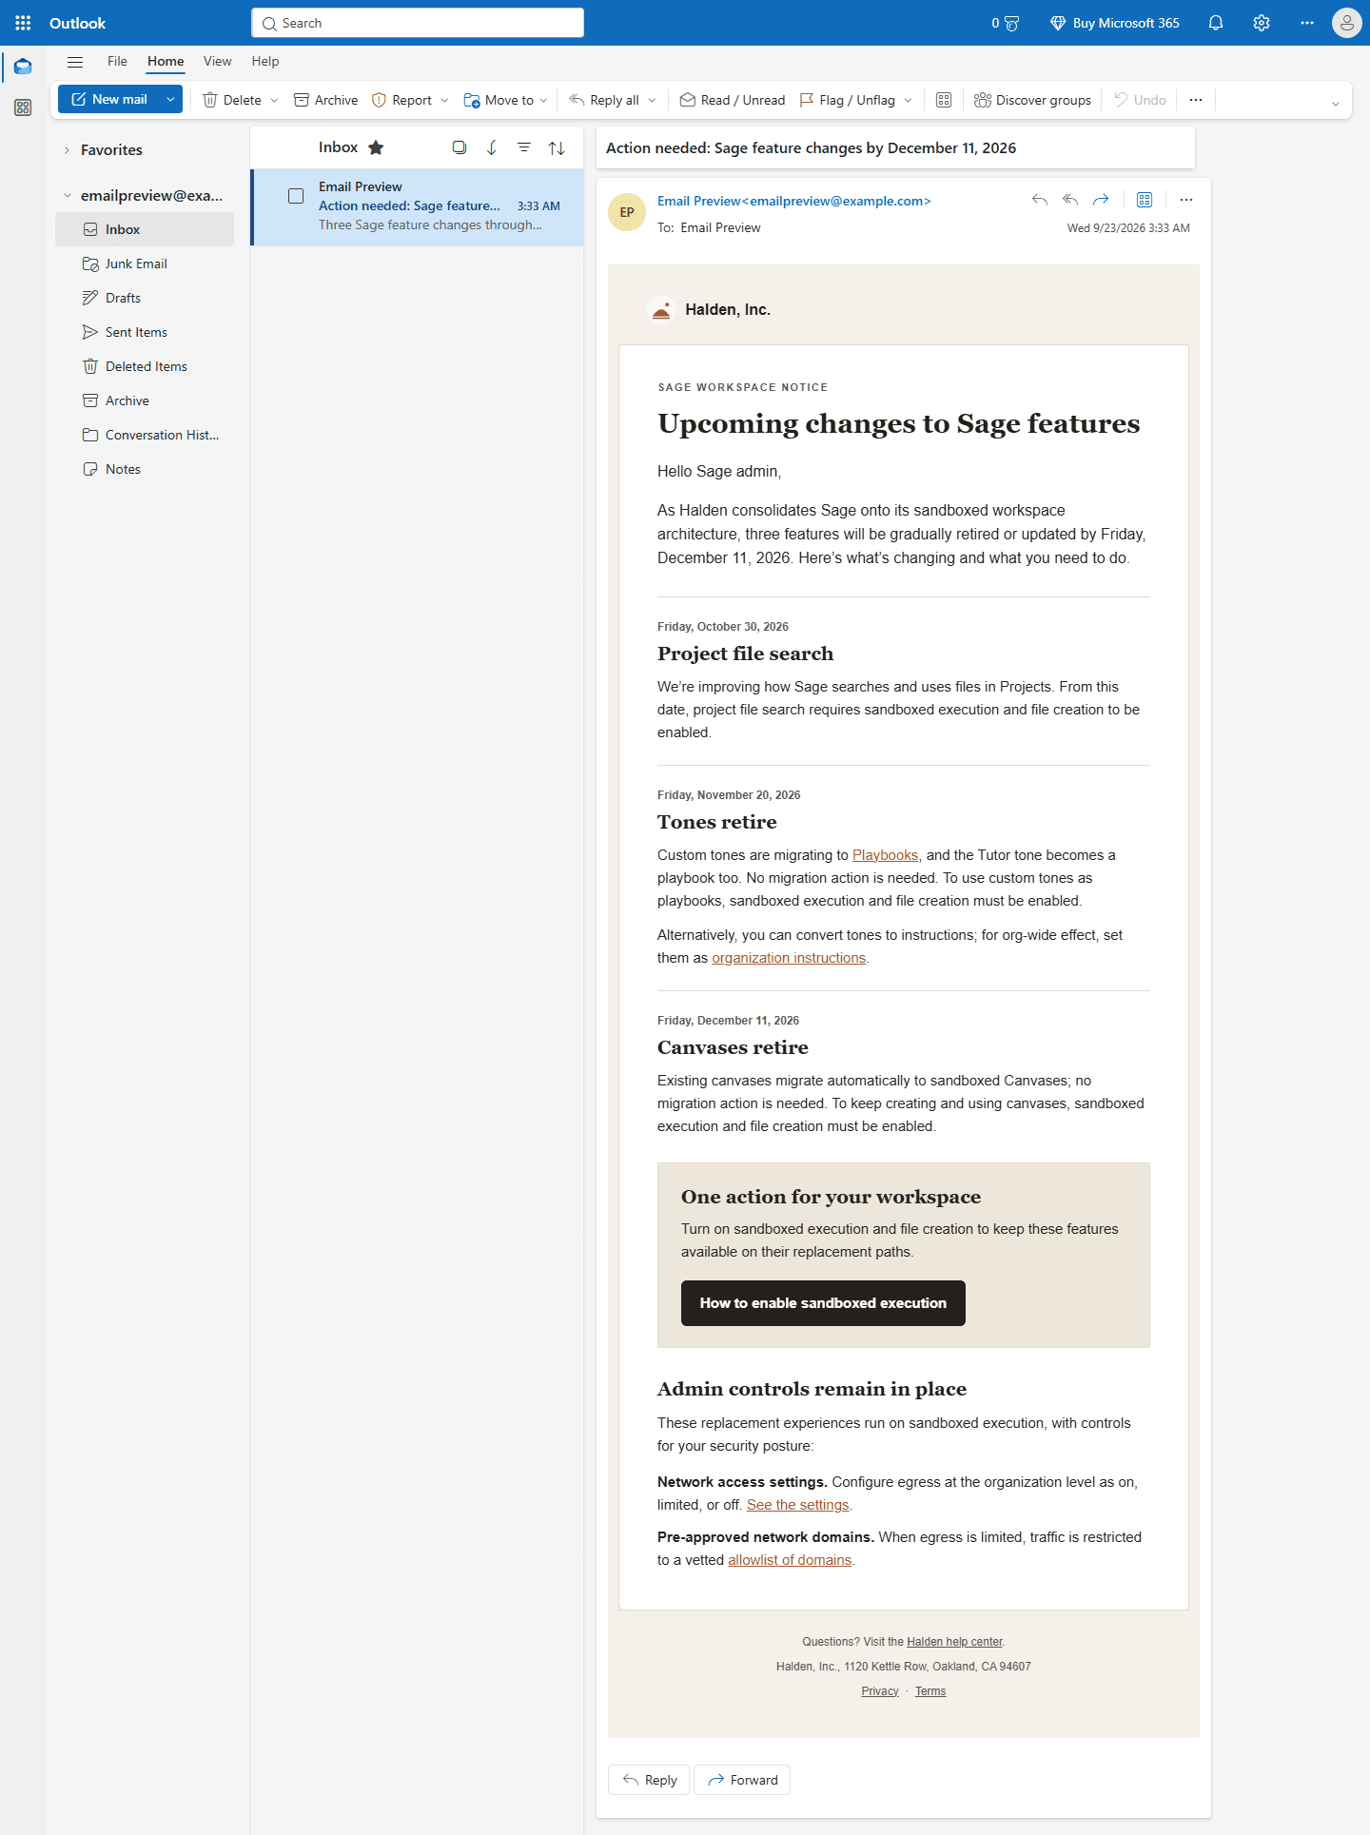Click the Forward button below the message
The image size is (1370, 1835).
742,1780
